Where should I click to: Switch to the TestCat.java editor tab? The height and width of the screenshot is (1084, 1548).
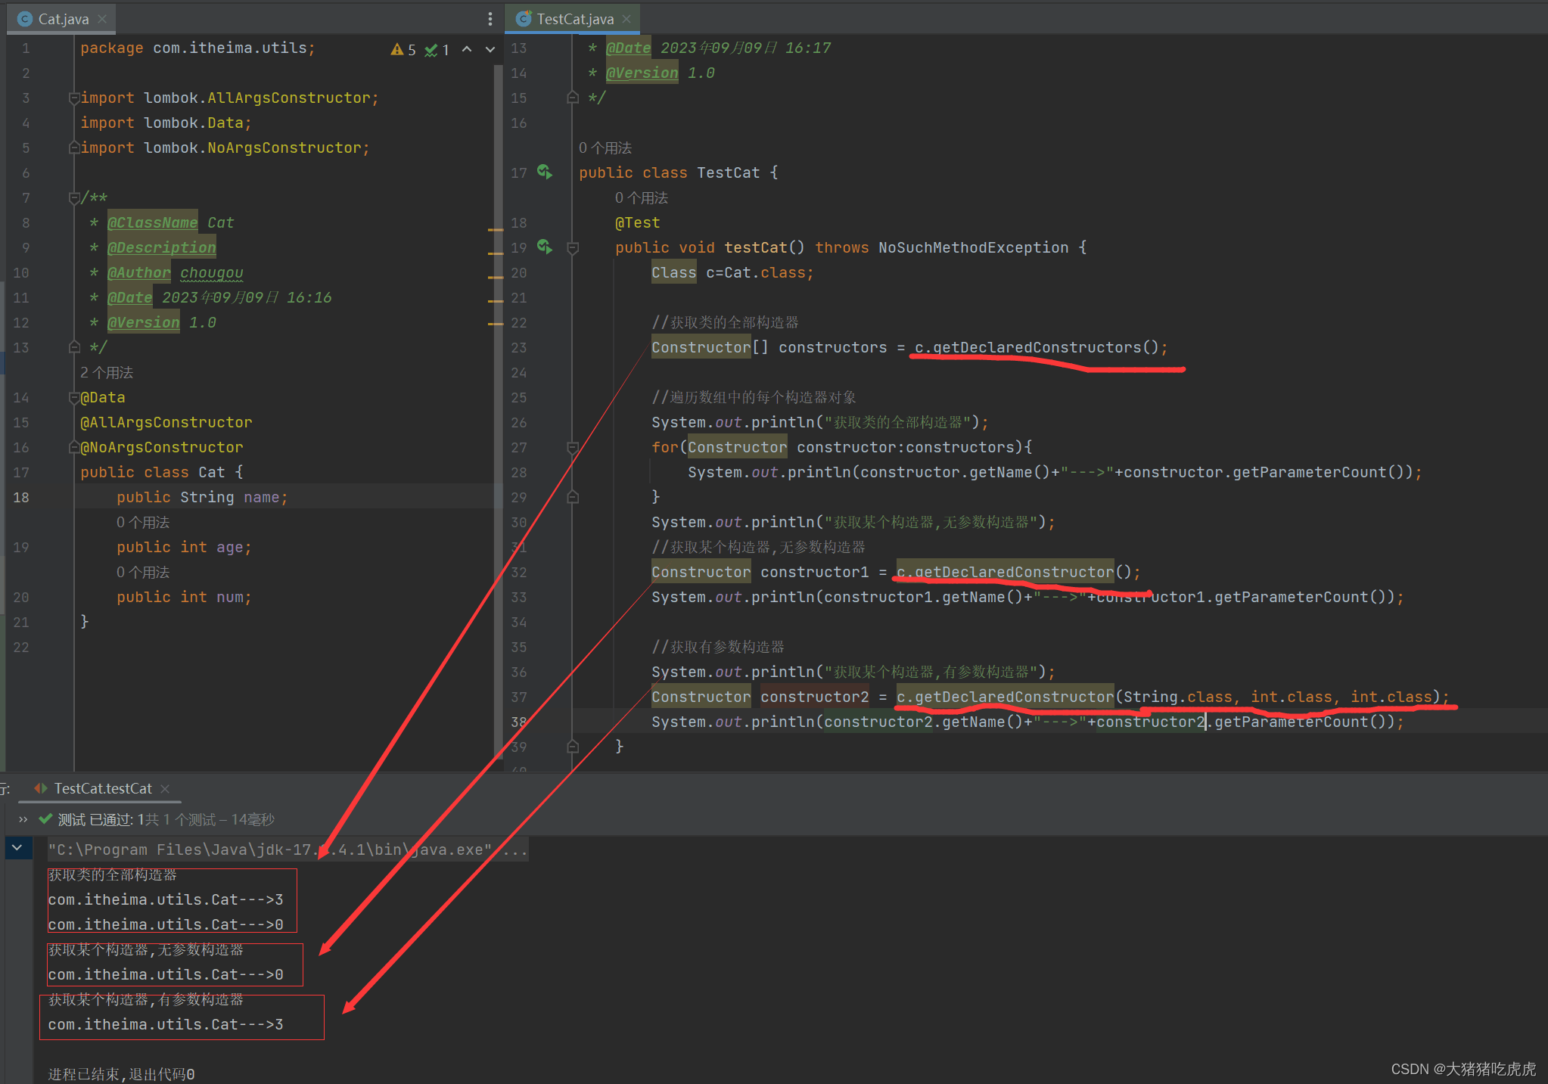(x=574, y=19)
